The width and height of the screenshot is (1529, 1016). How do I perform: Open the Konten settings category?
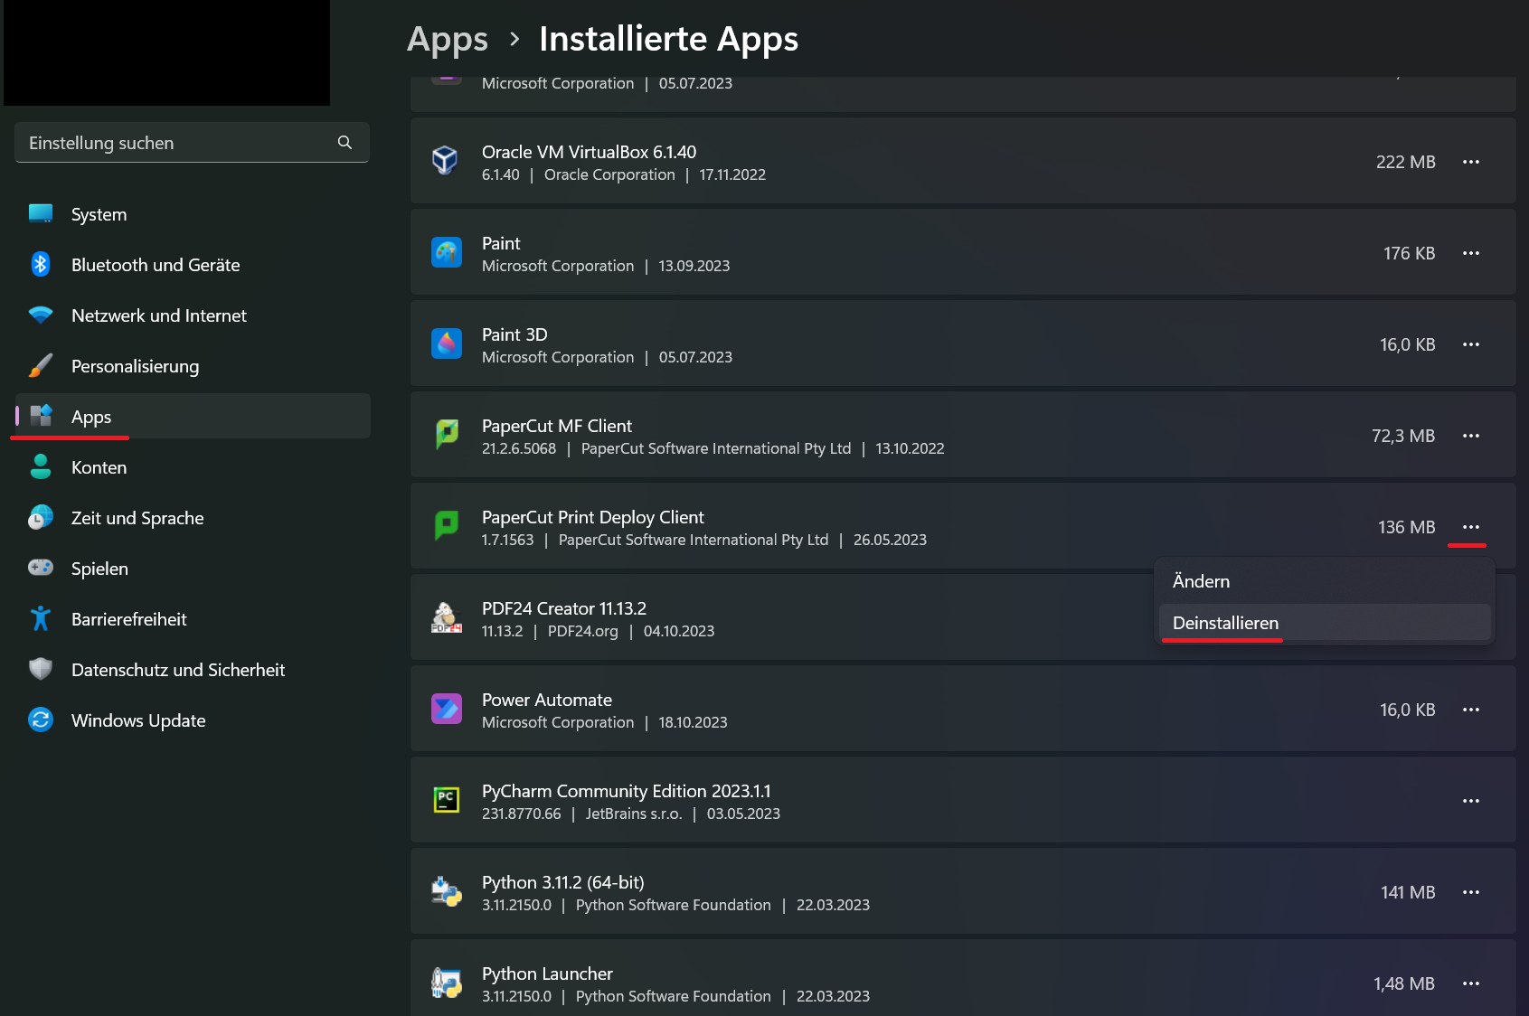pos(193,467)
